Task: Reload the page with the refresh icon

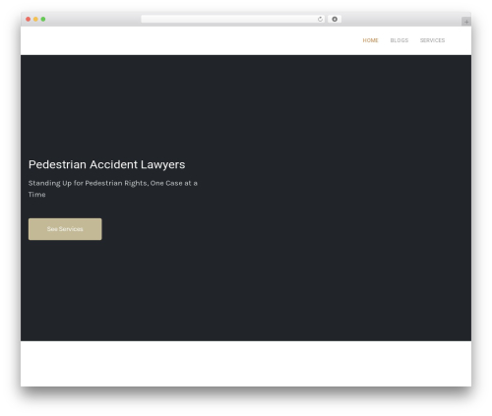Action: (x=320, y=20)
